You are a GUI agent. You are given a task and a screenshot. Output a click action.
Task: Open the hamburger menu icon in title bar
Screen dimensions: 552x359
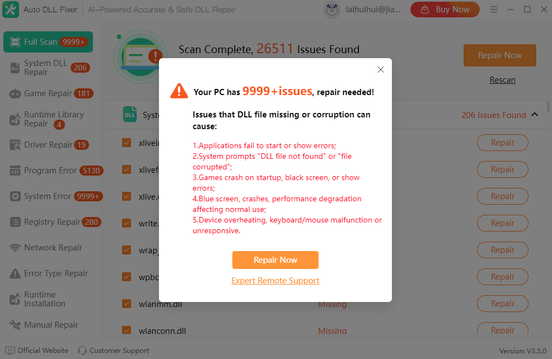(494, 10)
